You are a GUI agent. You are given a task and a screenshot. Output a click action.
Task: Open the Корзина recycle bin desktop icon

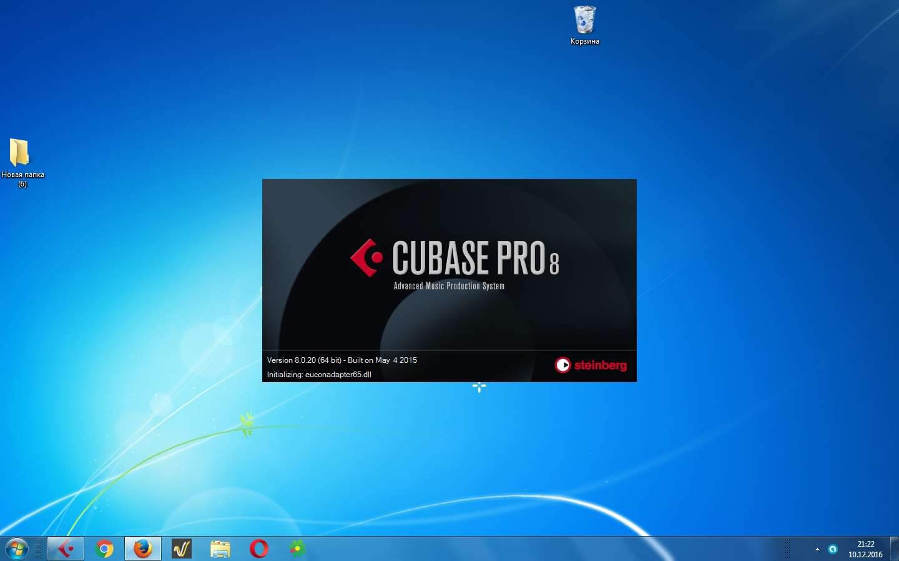coord(585,26)
